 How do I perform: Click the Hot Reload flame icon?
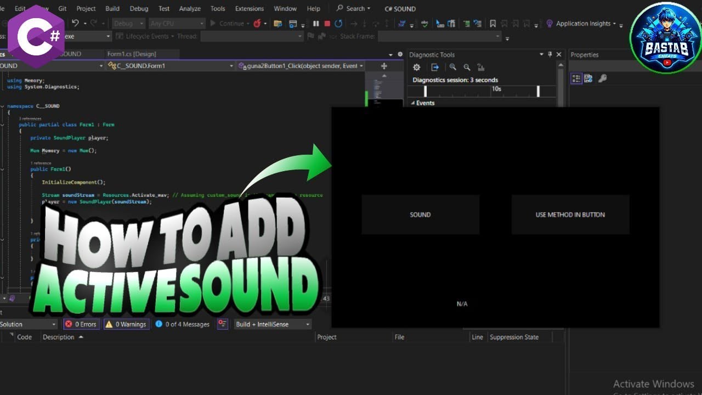[x=257, y=24]
